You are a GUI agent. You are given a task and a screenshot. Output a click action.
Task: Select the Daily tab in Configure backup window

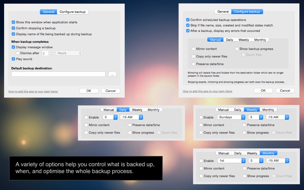(230, 40)
